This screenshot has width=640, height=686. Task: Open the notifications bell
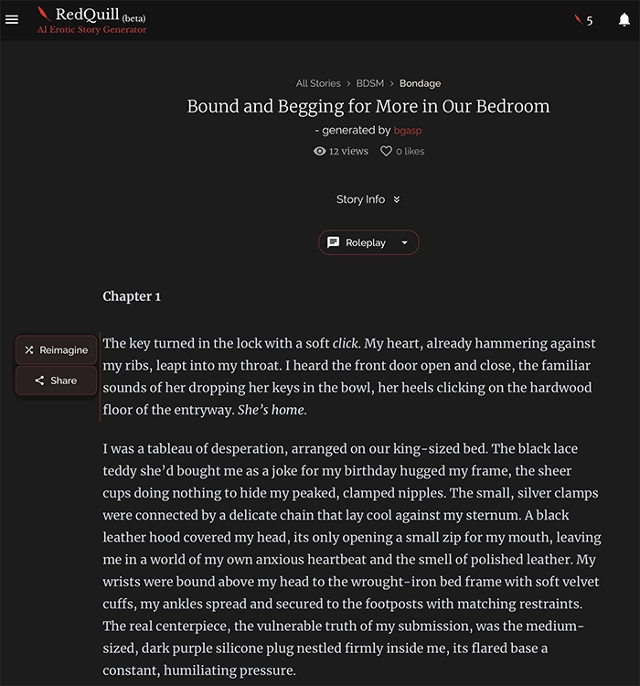point(625,19)
